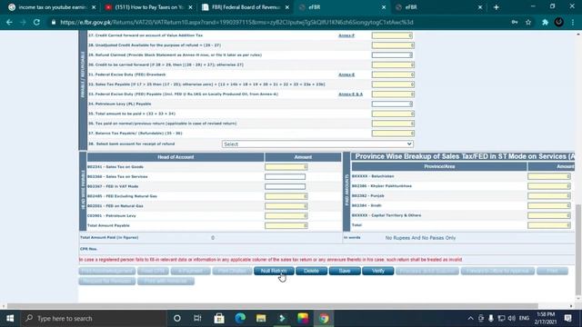The image size is (582, 327).
Task: Show hidden system tray icons
Action: (470, 318)
